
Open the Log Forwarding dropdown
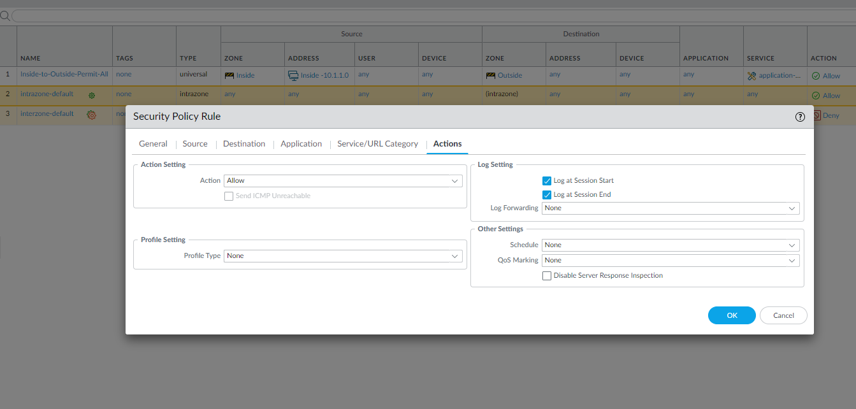pyautogui.click(x=670, y=208)
